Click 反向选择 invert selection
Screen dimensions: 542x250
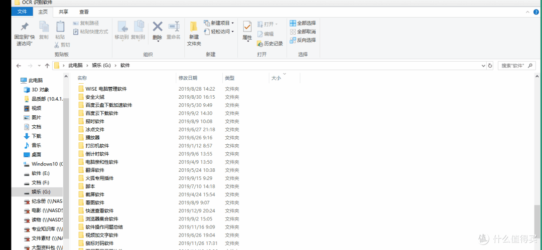tap(303, 40)
